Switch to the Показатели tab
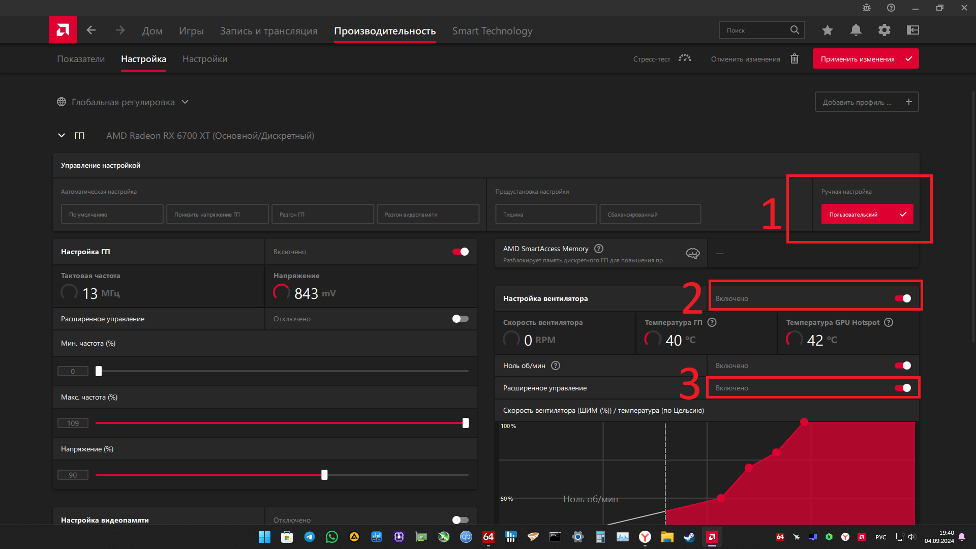976x549 pixels. (81, 59)
